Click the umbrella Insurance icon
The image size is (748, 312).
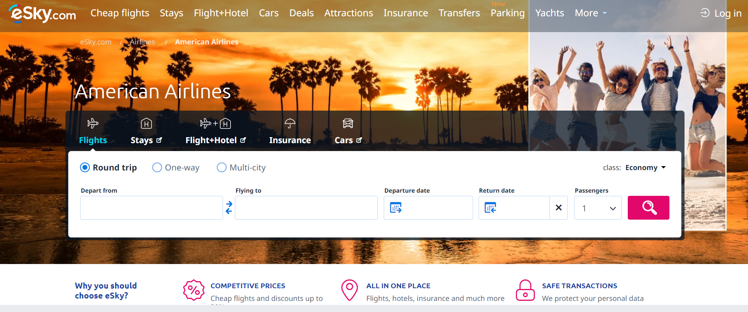(290, 123)
